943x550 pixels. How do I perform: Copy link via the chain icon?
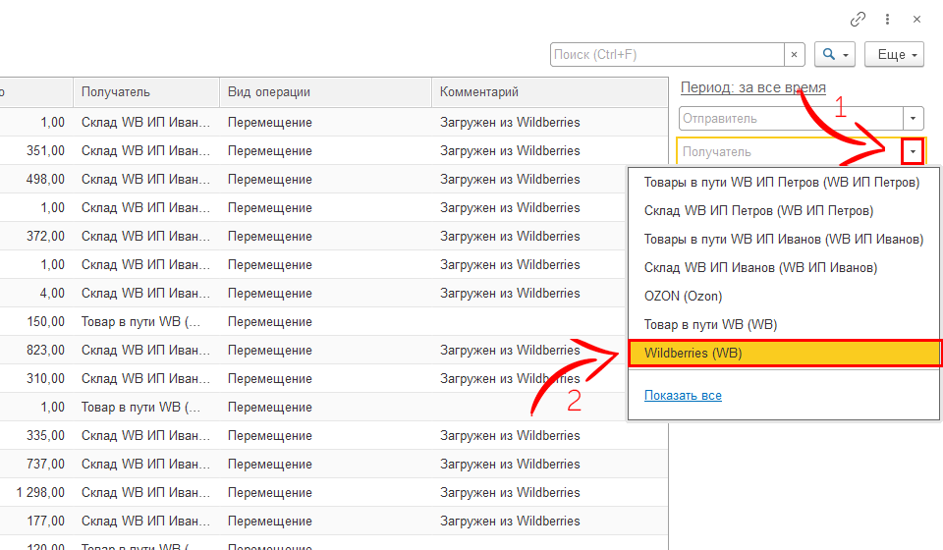pos(858,20)
